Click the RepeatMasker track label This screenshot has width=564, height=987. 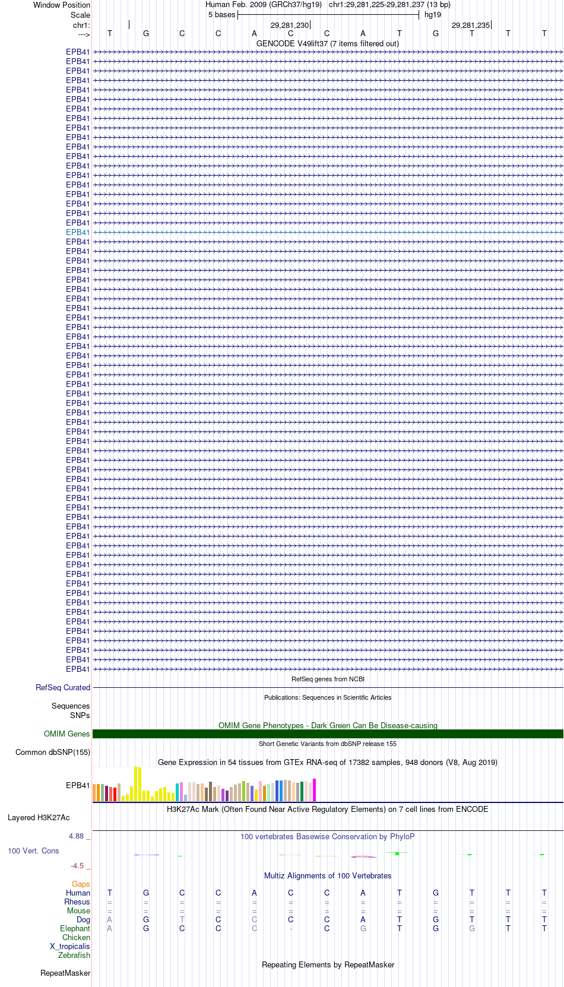pos(65,973)
